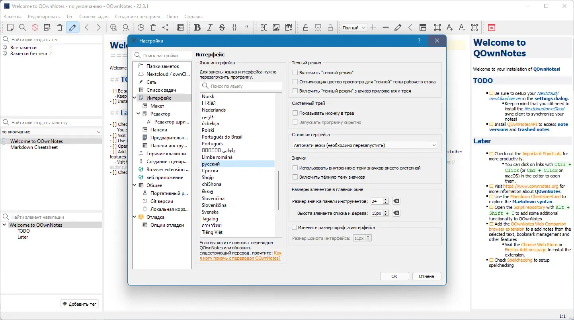Apply strikethrough with the S icon
Viewport: 574px width, 320px height.
pyautogui.click(x=222, y=27)
